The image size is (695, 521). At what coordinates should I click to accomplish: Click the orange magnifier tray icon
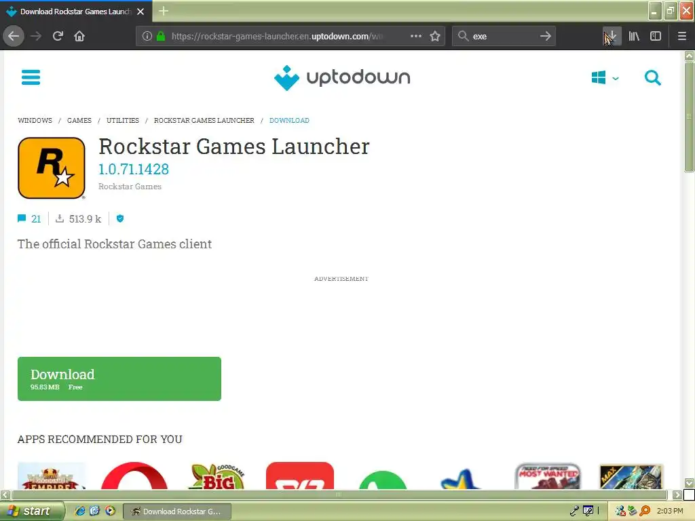[x=645, y=511]
